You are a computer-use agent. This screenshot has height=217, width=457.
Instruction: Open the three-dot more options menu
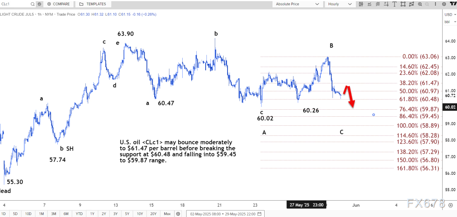click(436, 4)
